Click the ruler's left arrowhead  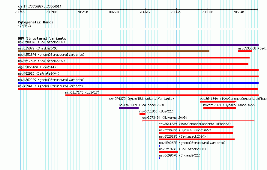(19, 9)
